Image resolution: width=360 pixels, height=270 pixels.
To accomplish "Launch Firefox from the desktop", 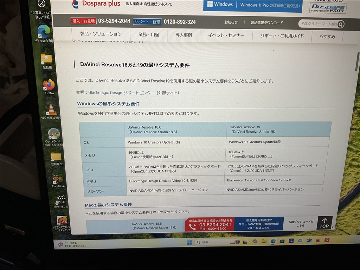I will coord(49,87).
